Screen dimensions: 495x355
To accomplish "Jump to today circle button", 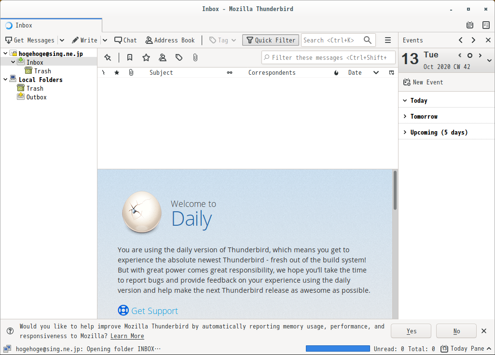I will (470, 55).
